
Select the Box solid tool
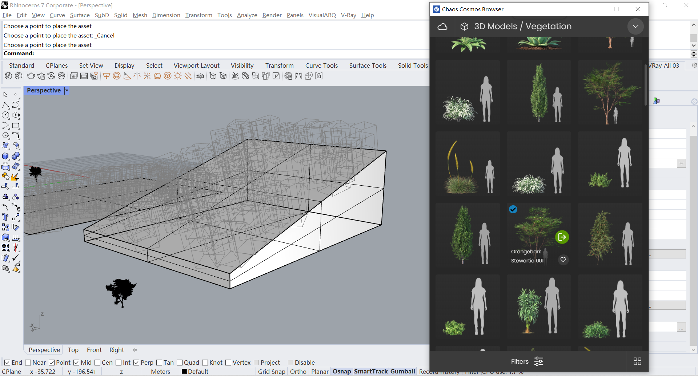[x=5, y=156]
